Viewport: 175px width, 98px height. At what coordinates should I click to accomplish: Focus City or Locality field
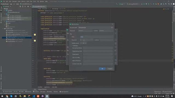click(98, 57)
